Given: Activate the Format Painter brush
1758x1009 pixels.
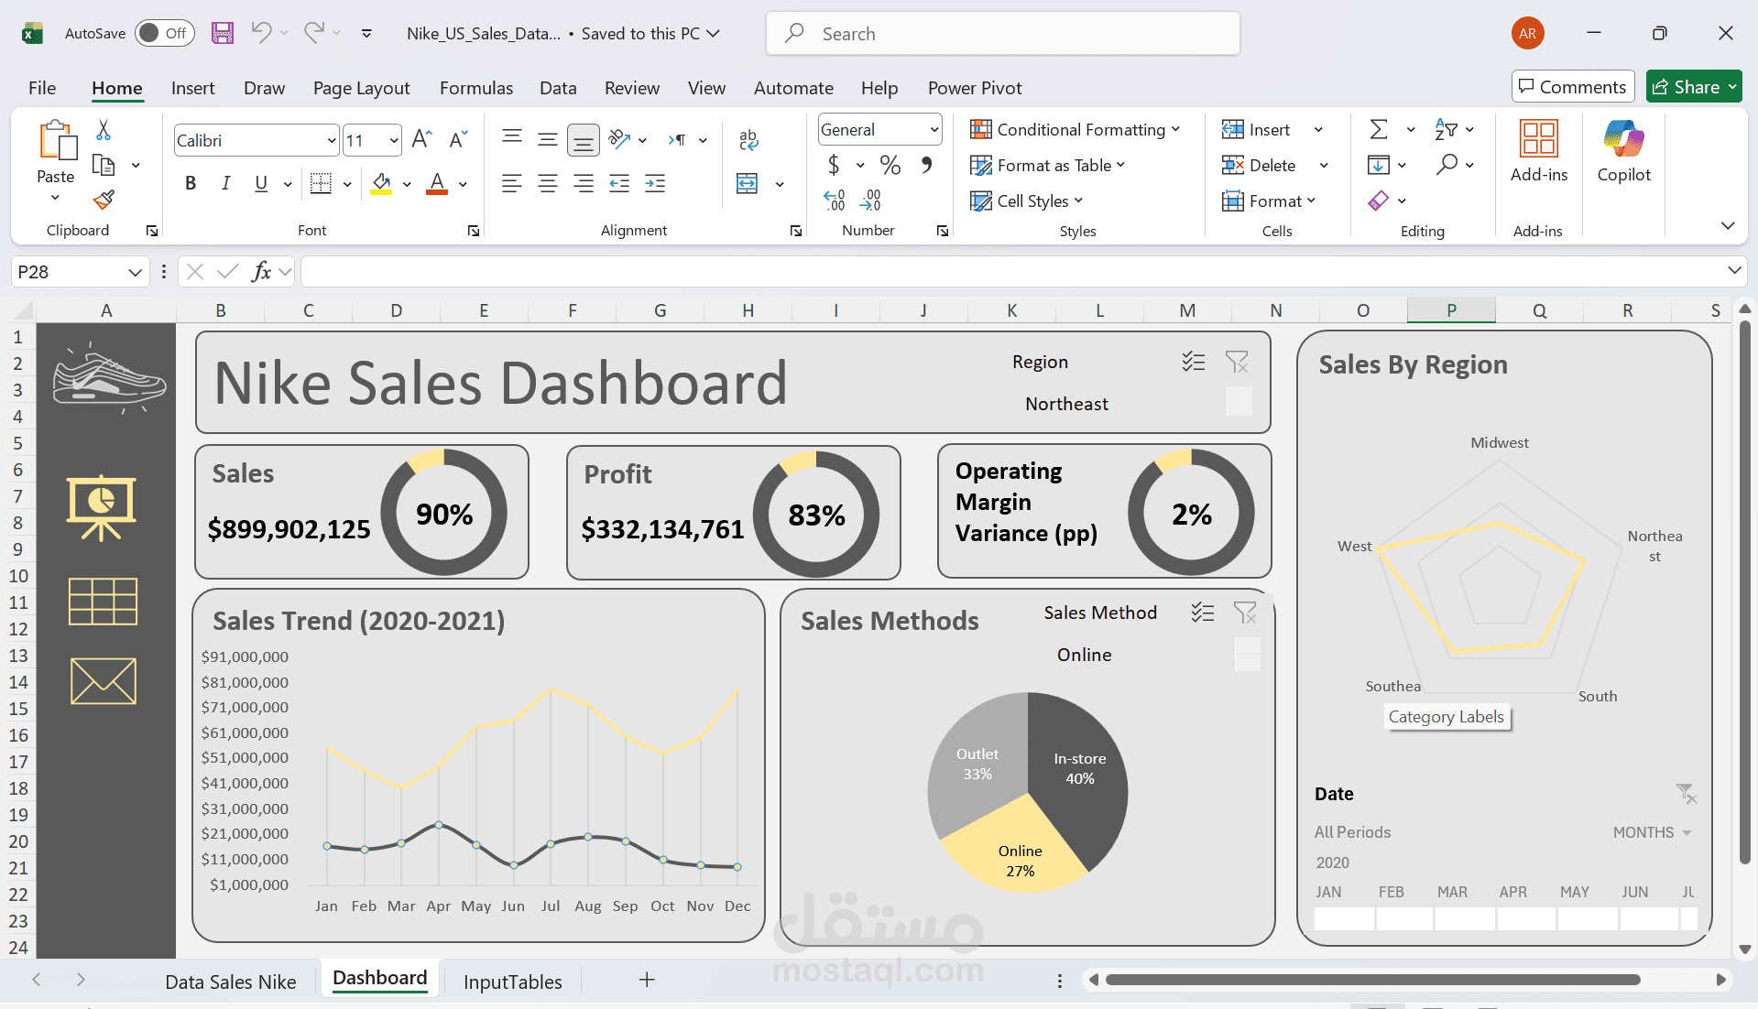Looking at the screenshot, I should point(104,199).
